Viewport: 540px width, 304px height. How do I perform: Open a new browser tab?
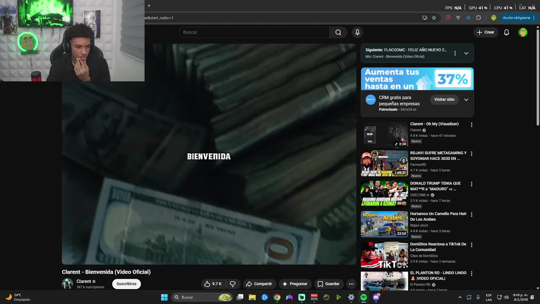(x=149, y=5)
